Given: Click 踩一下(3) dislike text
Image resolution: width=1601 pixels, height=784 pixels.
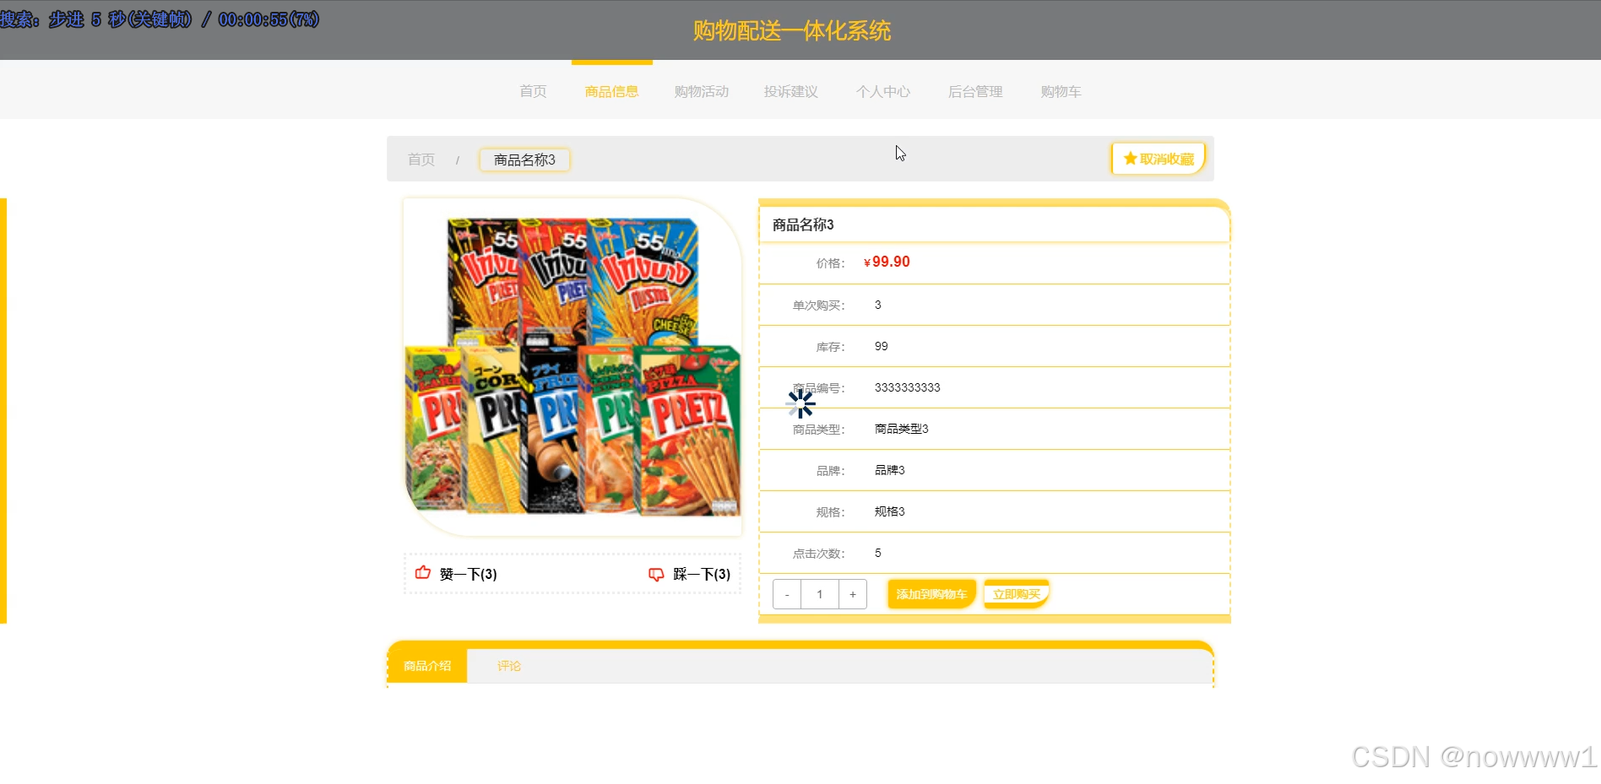Looking at the screenshot, I should (702, 574).
